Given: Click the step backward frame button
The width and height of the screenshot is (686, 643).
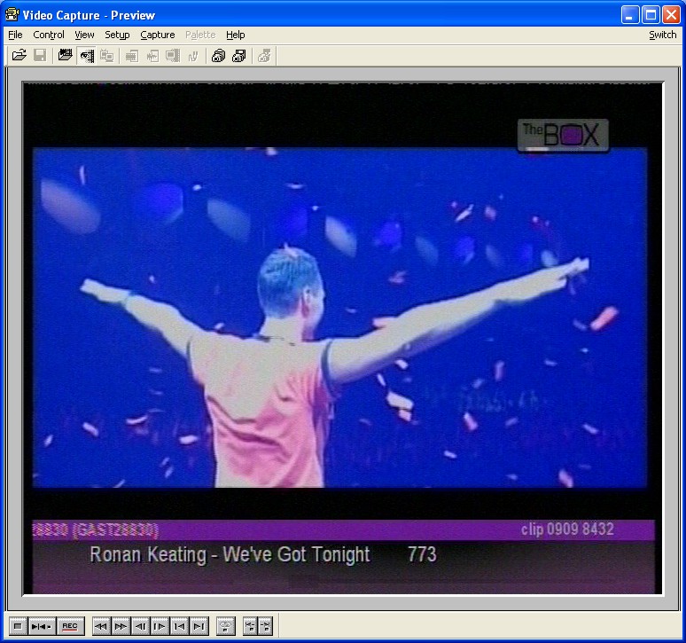Looking at the screenshot, I should pos(140,626).
